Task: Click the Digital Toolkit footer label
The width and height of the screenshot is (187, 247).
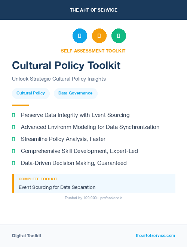Action: coord(27,236)
